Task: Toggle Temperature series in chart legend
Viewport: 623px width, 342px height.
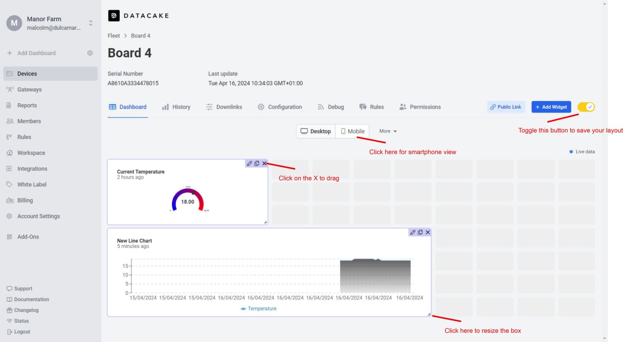Action: point(259,308)
